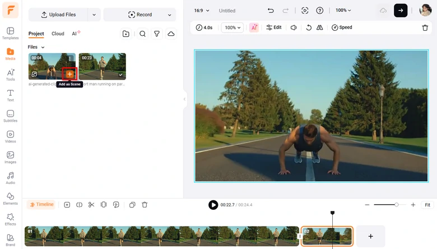The width and height of the screenshot is (437, 249).
Task: Add the 00:04 clip as scene
Action: click(x=69, y=74)
